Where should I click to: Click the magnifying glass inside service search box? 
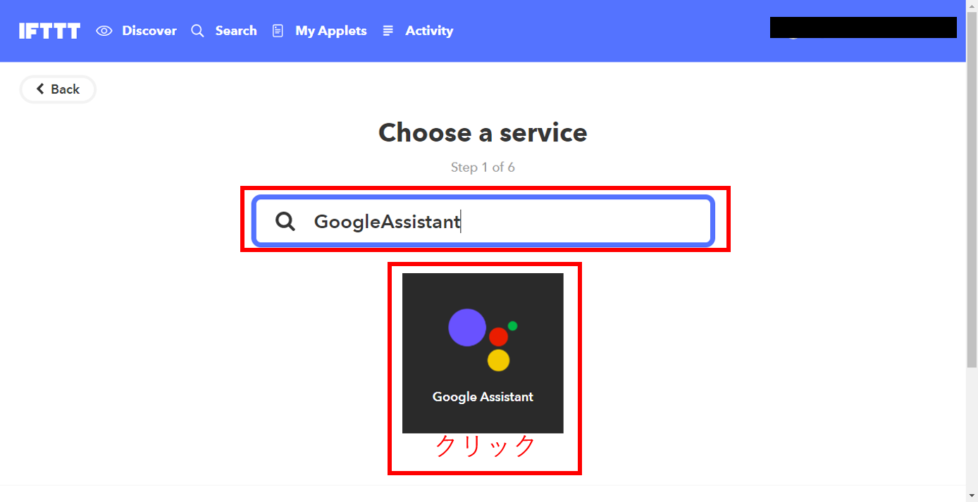point(285,222)
